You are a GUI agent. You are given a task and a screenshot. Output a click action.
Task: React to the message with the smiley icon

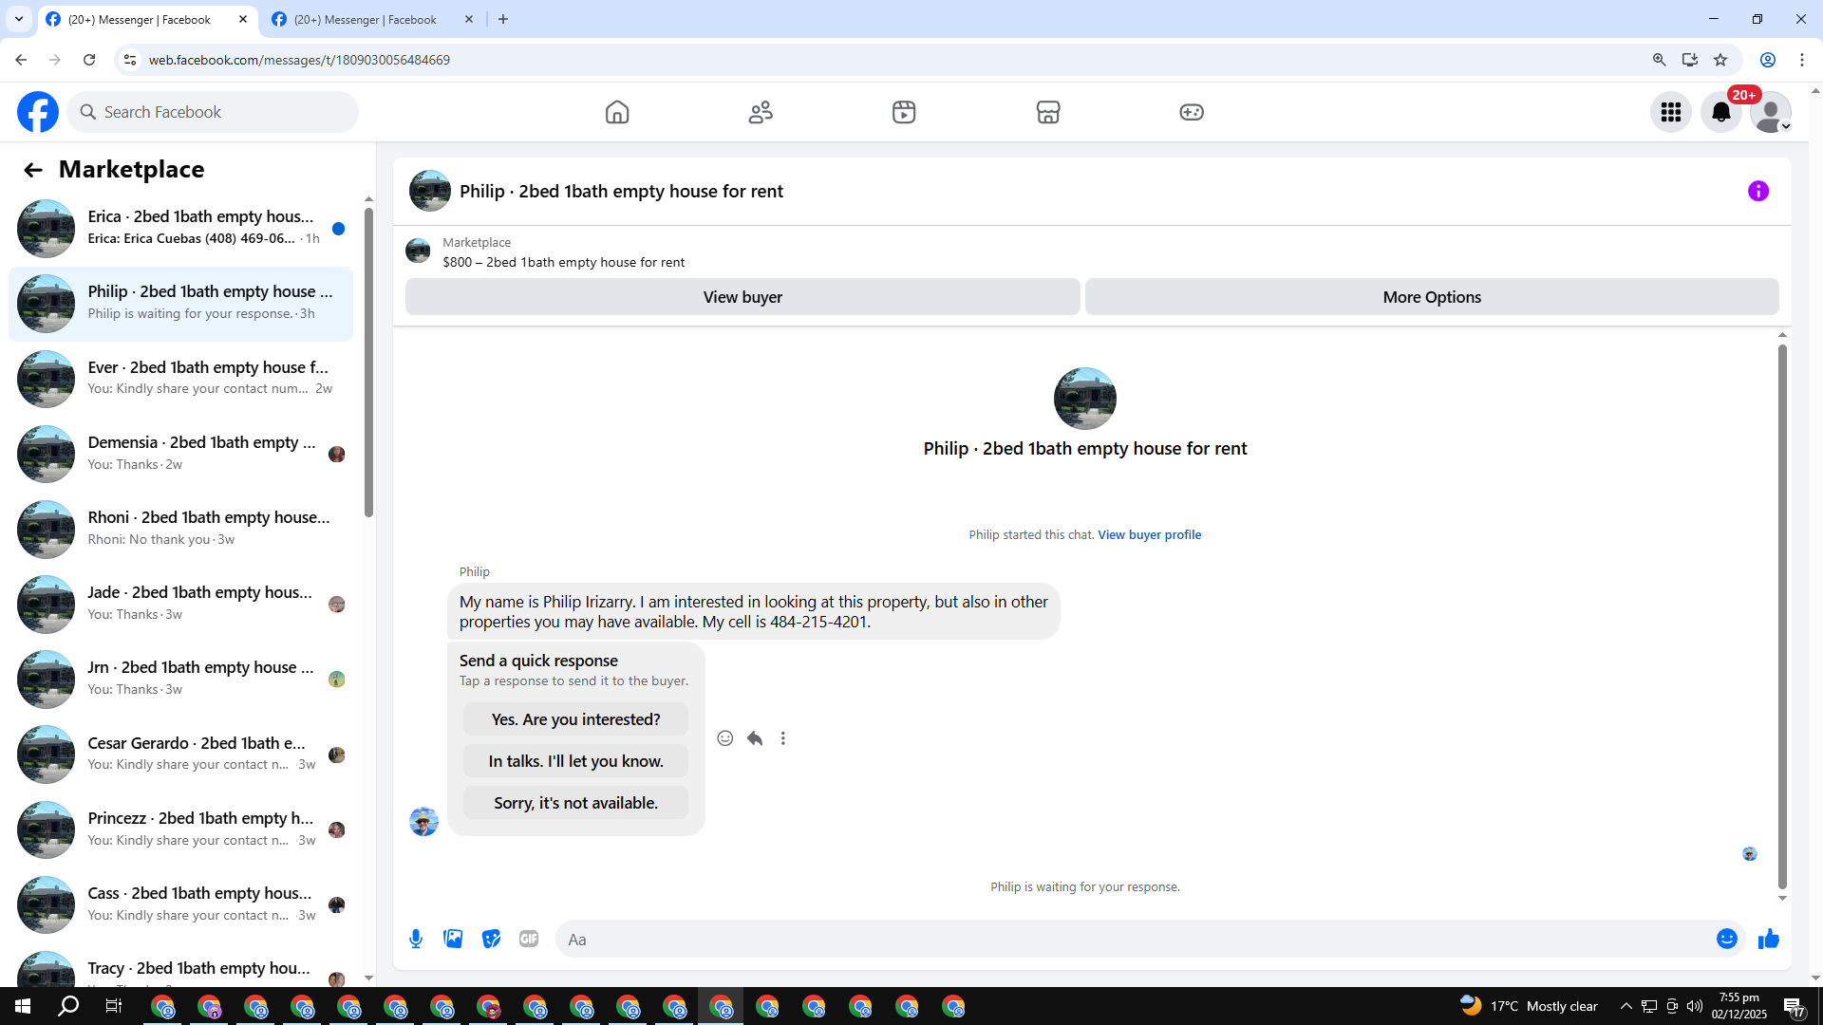(725, 738)
